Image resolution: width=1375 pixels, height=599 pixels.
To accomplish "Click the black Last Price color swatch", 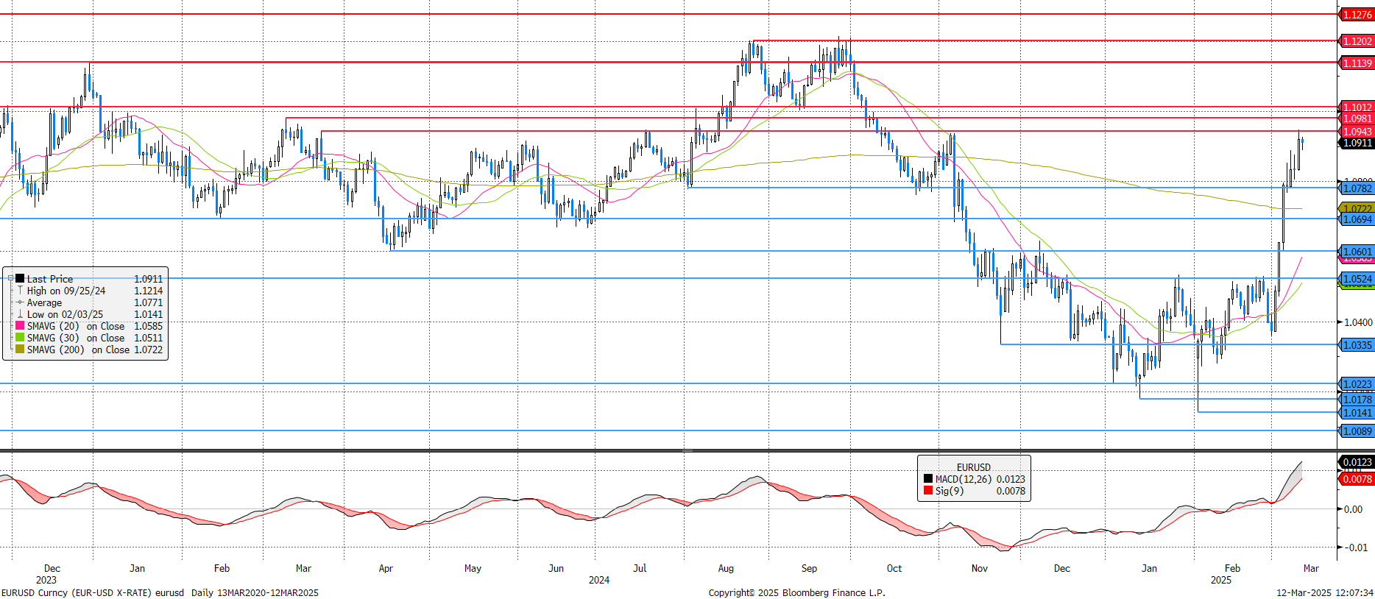I will 20,279.
